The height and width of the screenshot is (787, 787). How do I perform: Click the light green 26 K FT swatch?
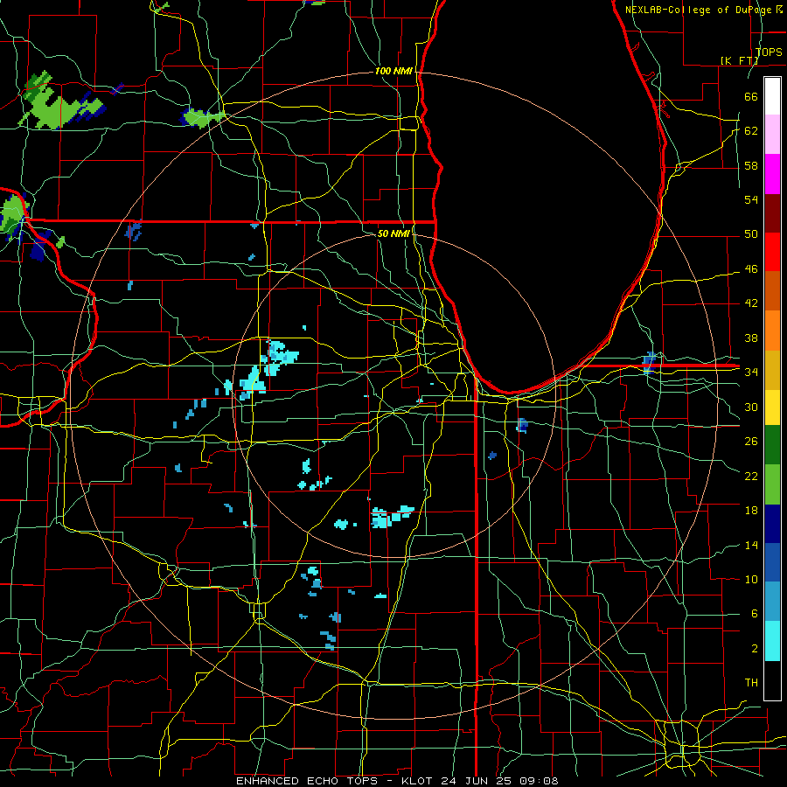[x=772, y=484]
